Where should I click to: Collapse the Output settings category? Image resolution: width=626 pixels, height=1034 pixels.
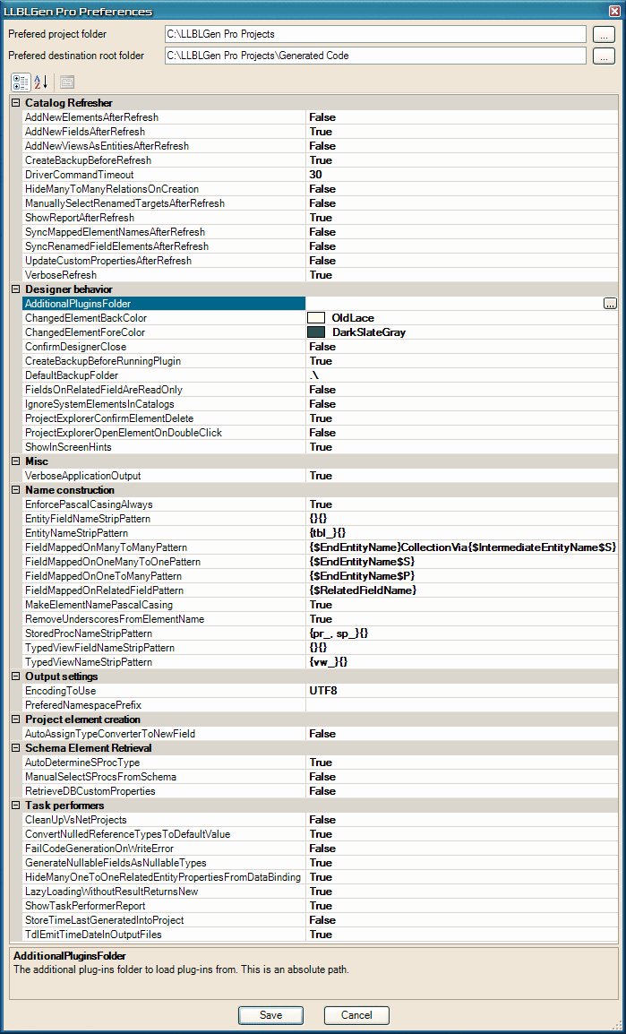(16, 676)
